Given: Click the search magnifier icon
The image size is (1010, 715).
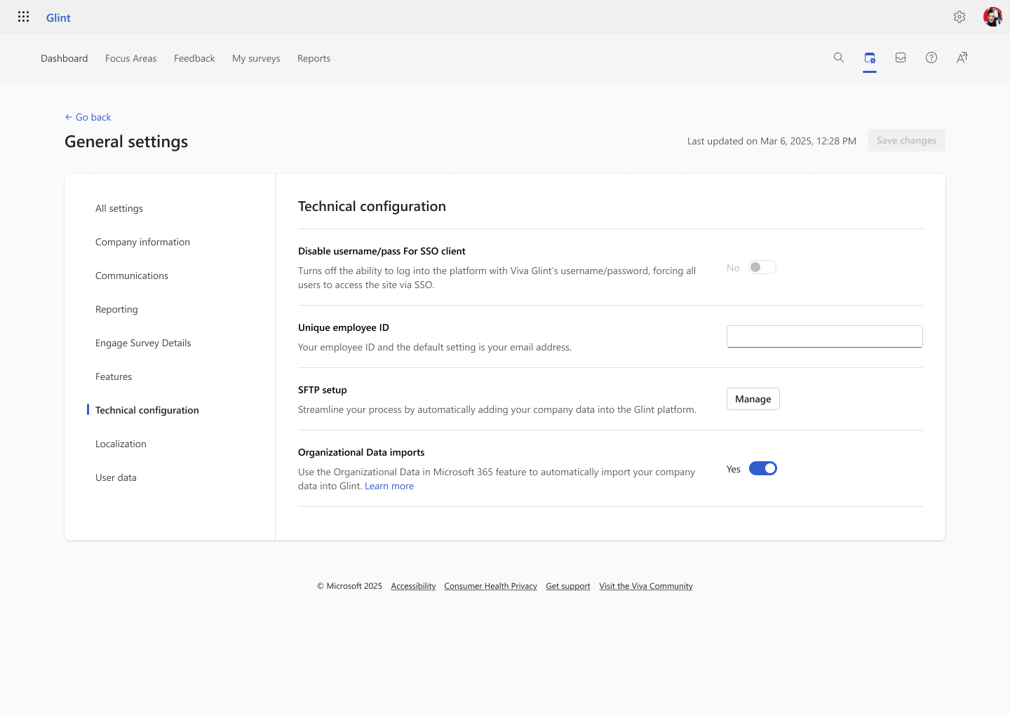Looking at the screenshot, I should 839,57.
